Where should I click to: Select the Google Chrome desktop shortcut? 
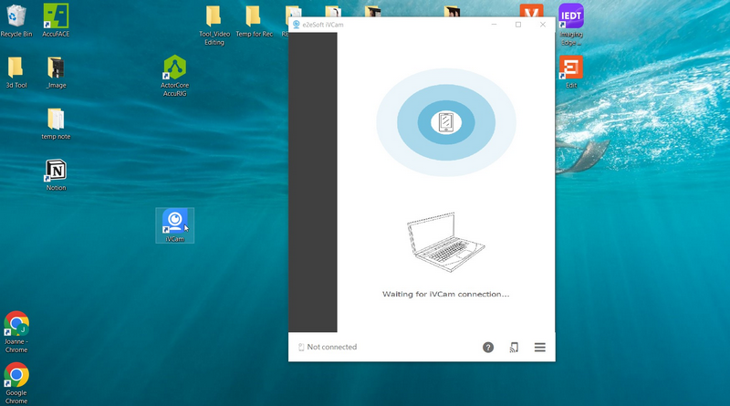click(16, 383)
